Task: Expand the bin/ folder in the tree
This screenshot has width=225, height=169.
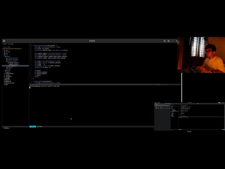Action: (x=6, y=53)
